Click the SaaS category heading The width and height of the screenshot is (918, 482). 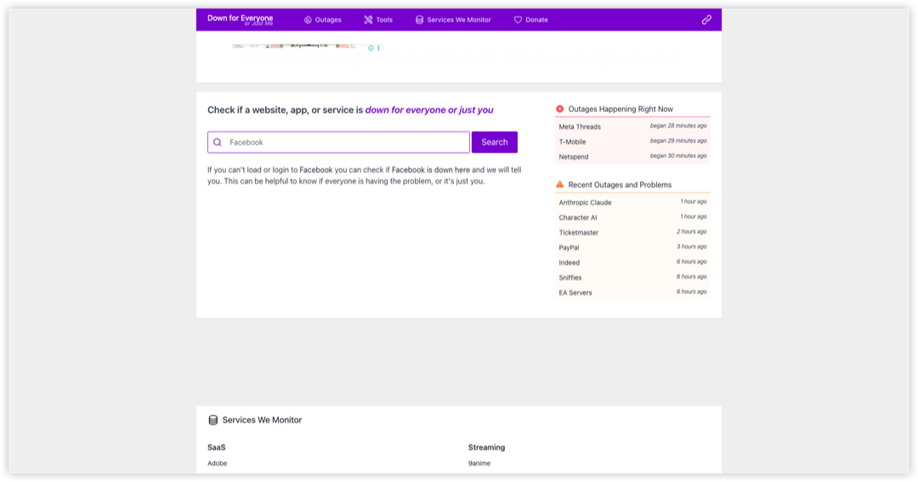pos(216,447)
